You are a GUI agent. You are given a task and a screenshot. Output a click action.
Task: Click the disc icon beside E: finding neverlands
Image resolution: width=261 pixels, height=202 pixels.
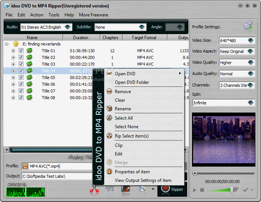pos(16,44)
